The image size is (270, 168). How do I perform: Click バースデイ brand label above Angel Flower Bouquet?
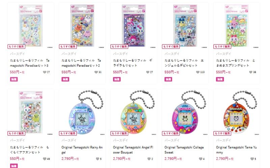(120, 140)
